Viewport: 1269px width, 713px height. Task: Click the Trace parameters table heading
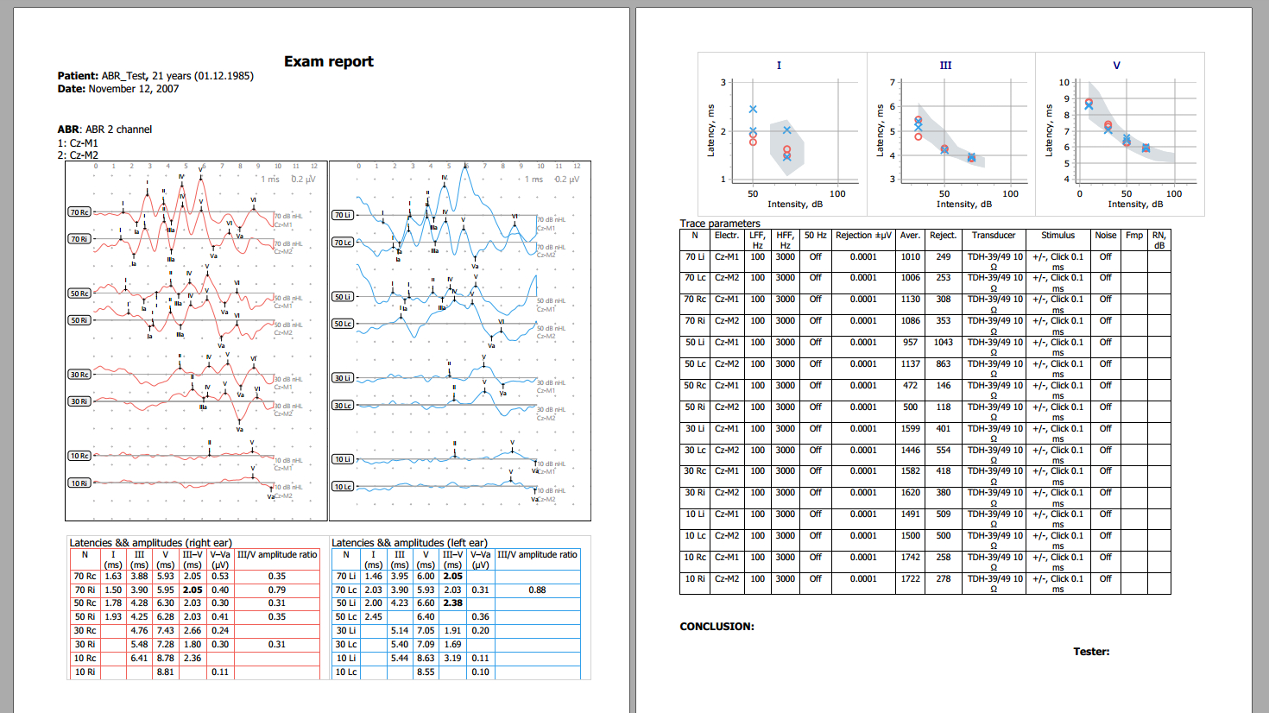point(720,224)
